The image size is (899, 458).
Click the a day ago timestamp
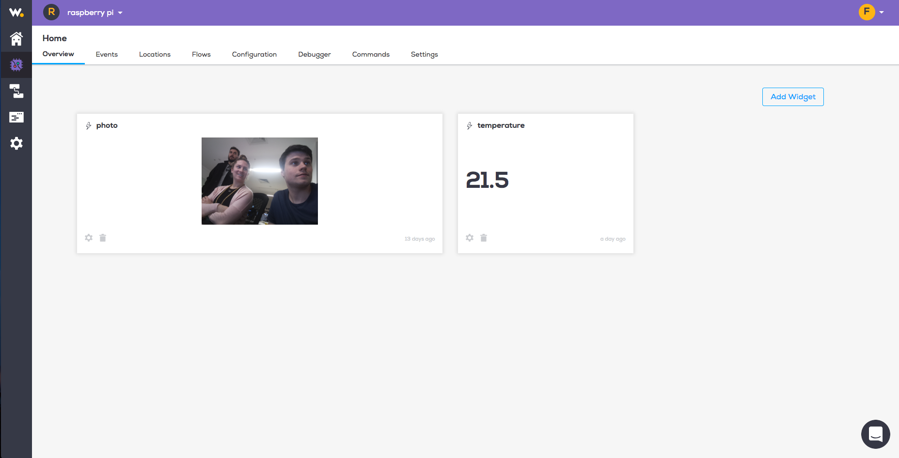613,239
